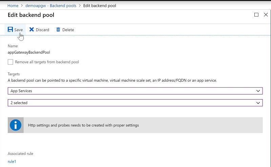
Task: Click the Save floppy disk icon
Action: click(x=10, y=30)
